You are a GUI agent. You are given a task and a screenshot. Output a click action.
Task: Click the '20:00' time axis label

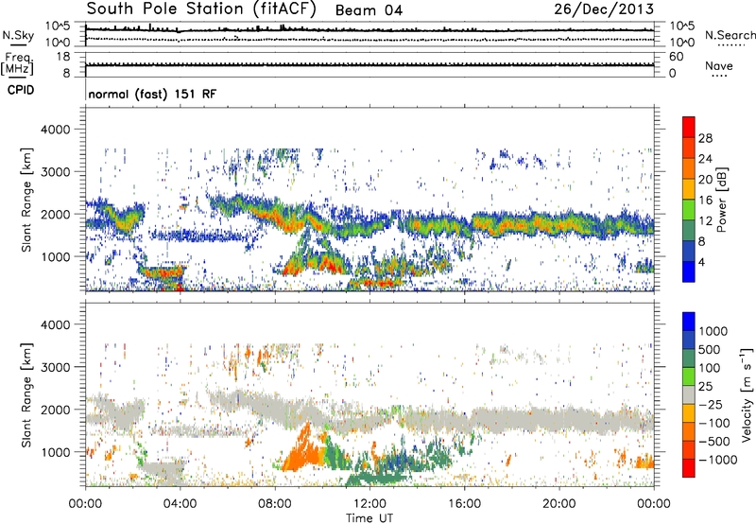coord(558,504)
